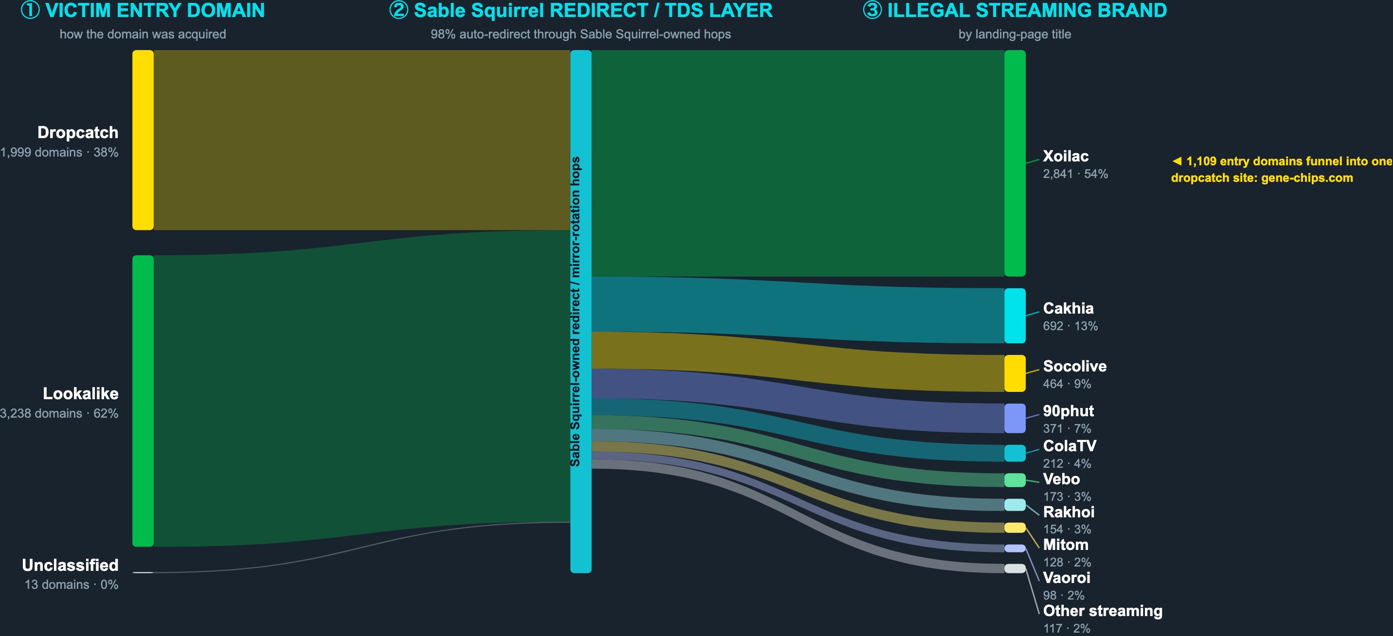Select the green Xoilac node bar
The width and height of the screenshot is (1393, 636).
pyautogui.click(x=1015, y=163)
